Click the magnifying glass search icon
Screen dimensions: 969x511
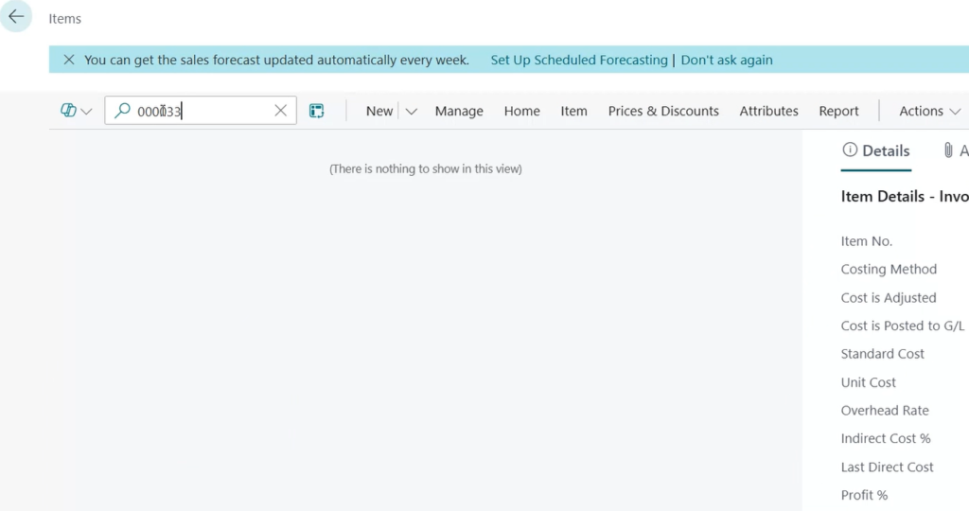(x=122, y=111)
